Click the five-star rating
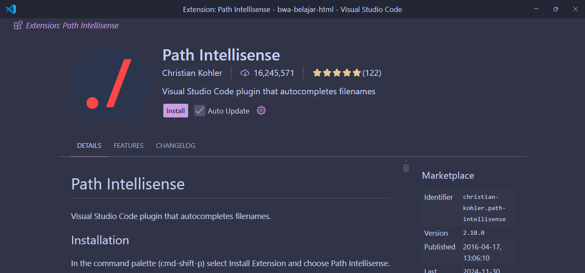 click(x=337, y=73)
